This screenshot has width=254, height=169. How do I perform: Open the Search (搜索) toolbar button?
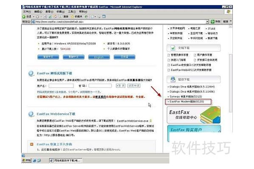[x=64, y=16]
